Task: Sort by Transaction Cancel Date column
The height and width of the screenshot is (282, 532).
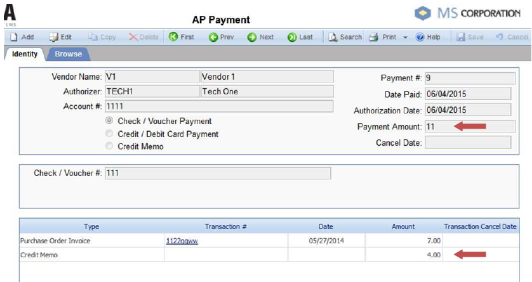Action: [x=481, y=226]
